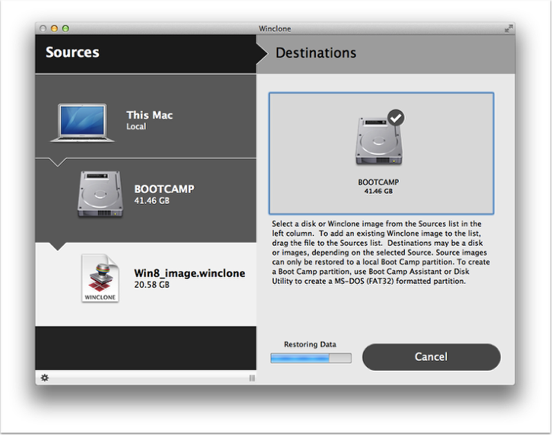Click the sidebar resize grip in bottom bar

click(252, 378)
